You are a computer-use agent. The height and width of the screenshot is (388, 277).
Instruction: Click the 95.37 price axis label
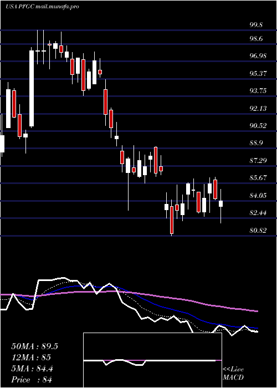pyautogui.click(x=258, y=74)
